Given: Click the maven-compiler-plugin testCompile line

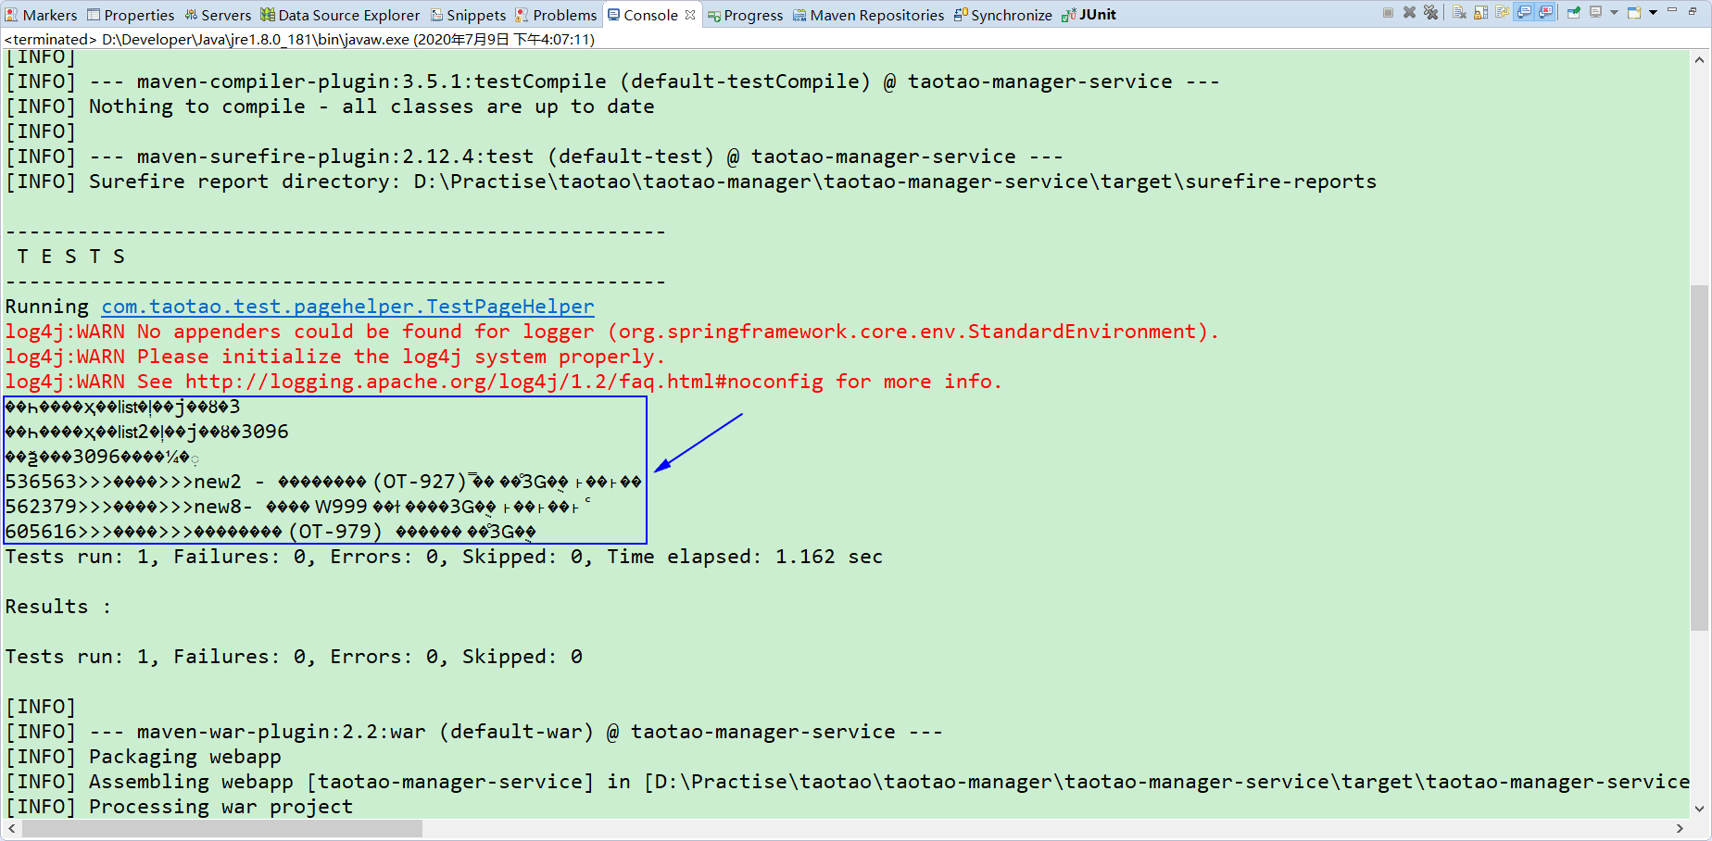Looking at the screenshot, I should click(x=612, y=82).
